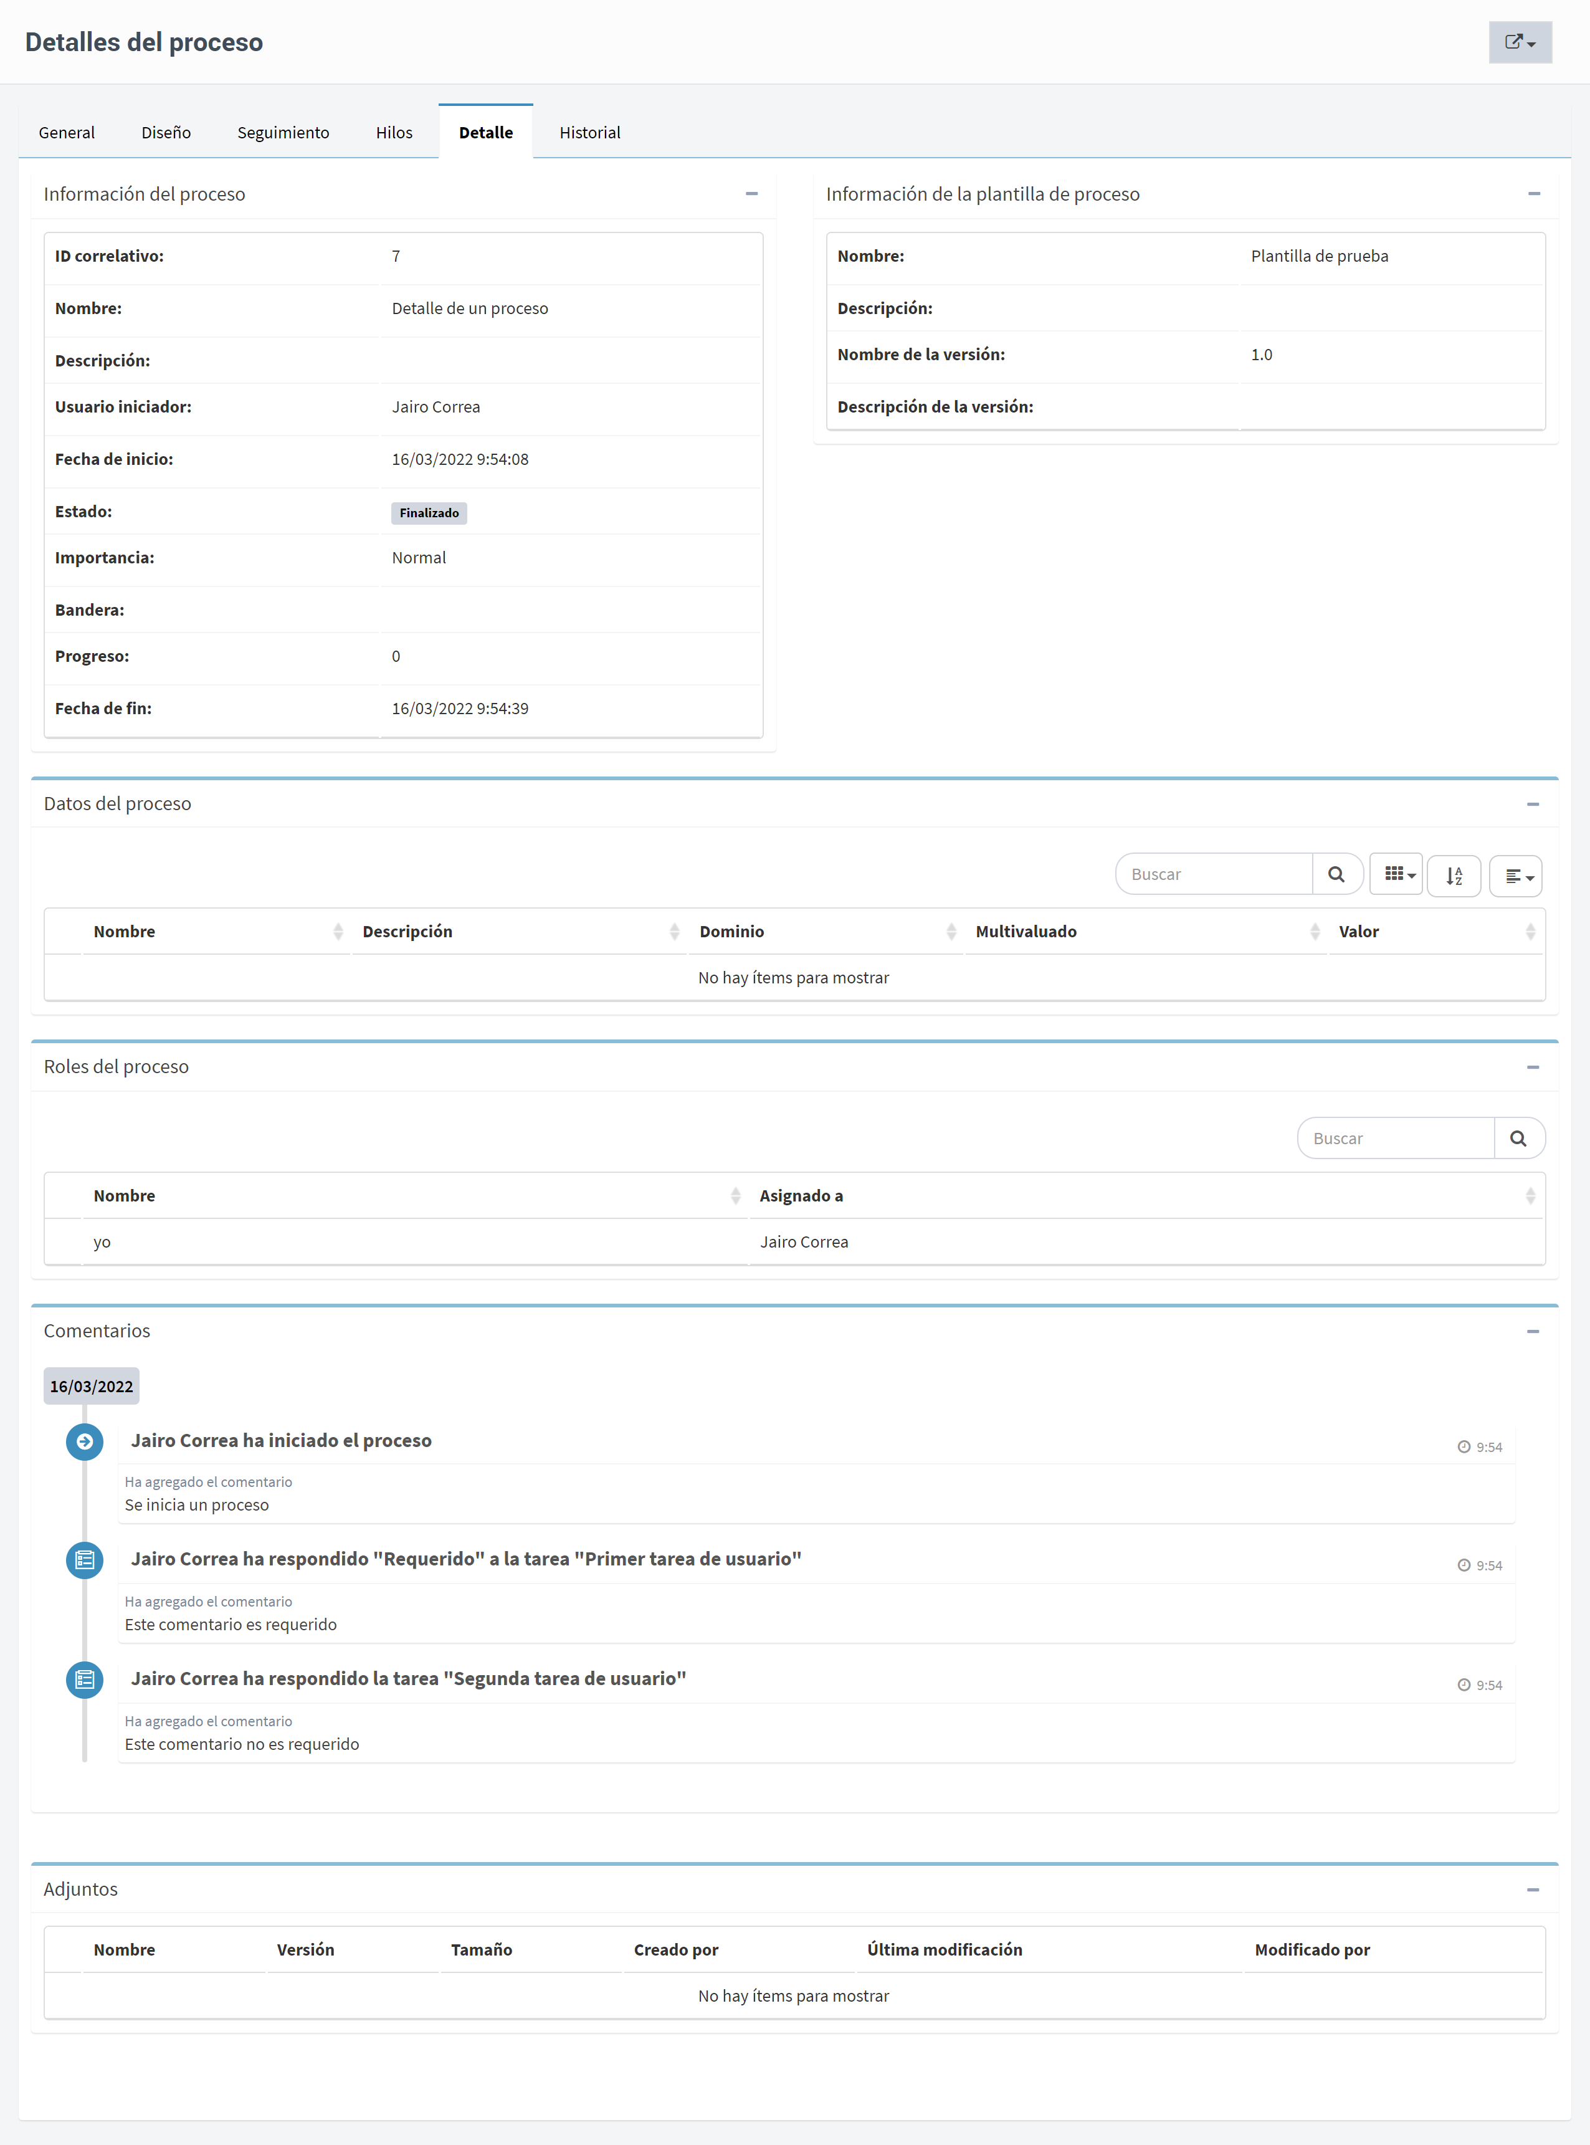The height and width of the screenshot is (2145, 1590).
Task: Collapse the Información de la plantilla panel
Action: coord(1533,194)
